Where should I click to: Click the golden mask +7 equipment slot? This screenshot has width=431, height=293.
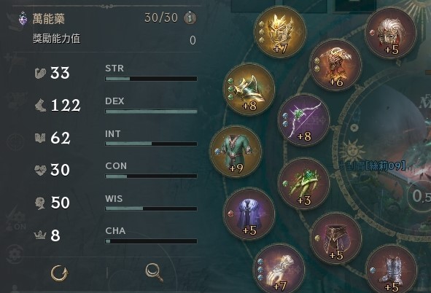[x=280, y=32]
